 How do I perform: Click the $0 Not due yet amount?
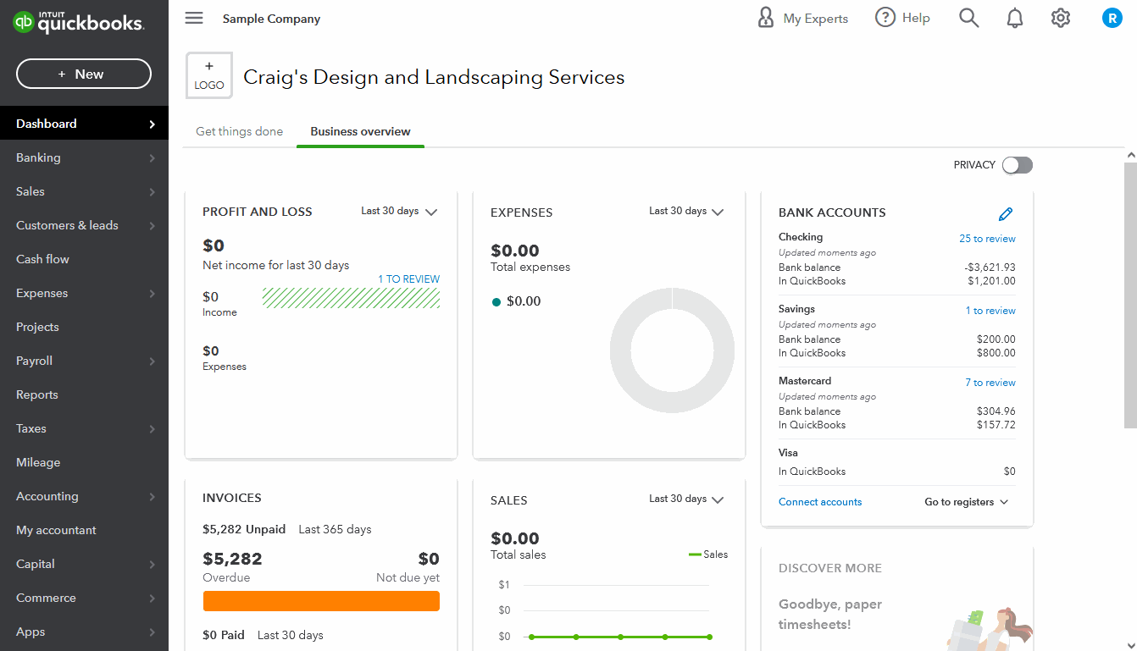[429, 559]
